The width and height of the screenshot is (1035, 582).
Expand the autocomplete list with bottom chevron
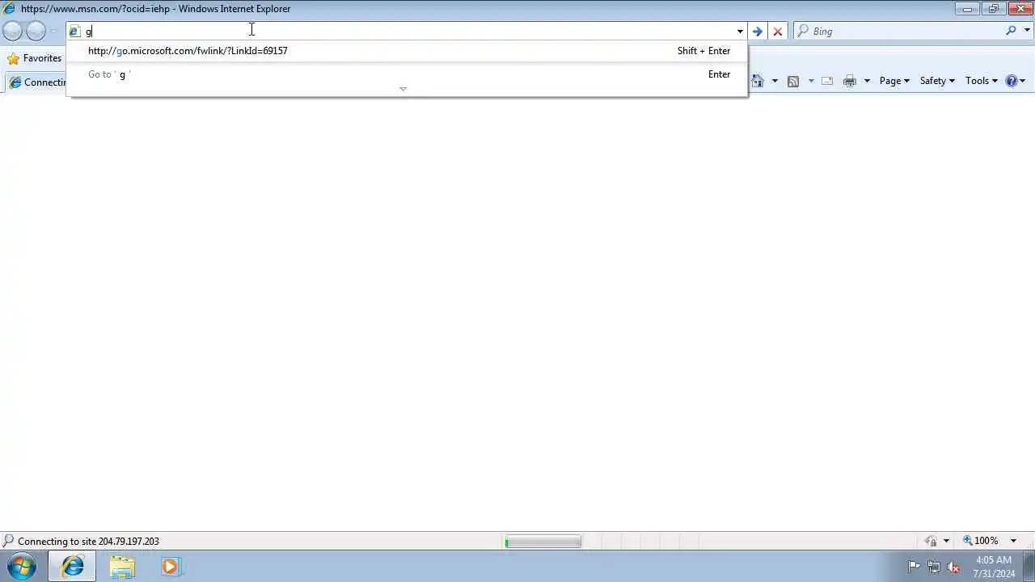403,89
